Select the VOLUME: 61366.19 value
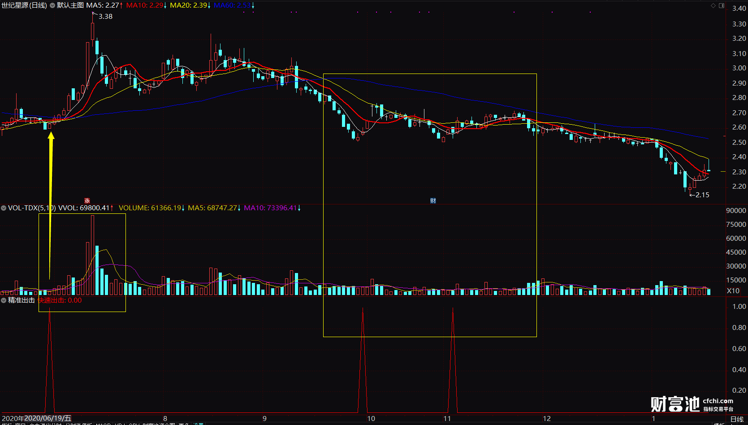 (150, 208)
